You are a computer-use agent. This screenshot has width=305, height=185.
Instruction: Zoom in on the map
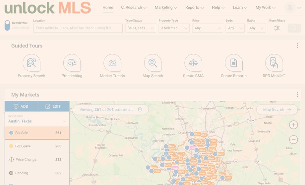coord(293,125)
